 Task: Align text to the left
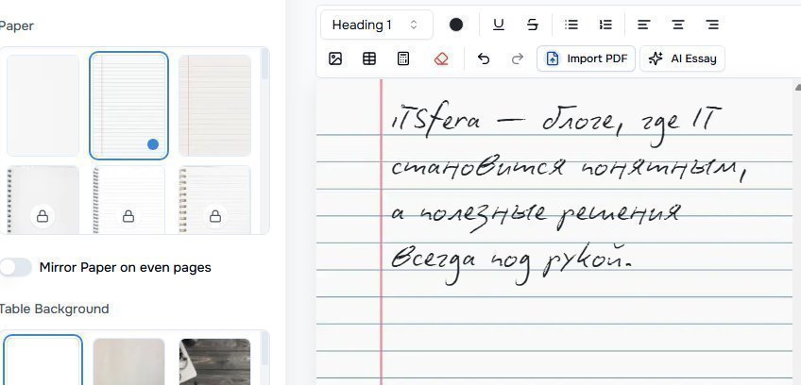[x=643, y=25]
